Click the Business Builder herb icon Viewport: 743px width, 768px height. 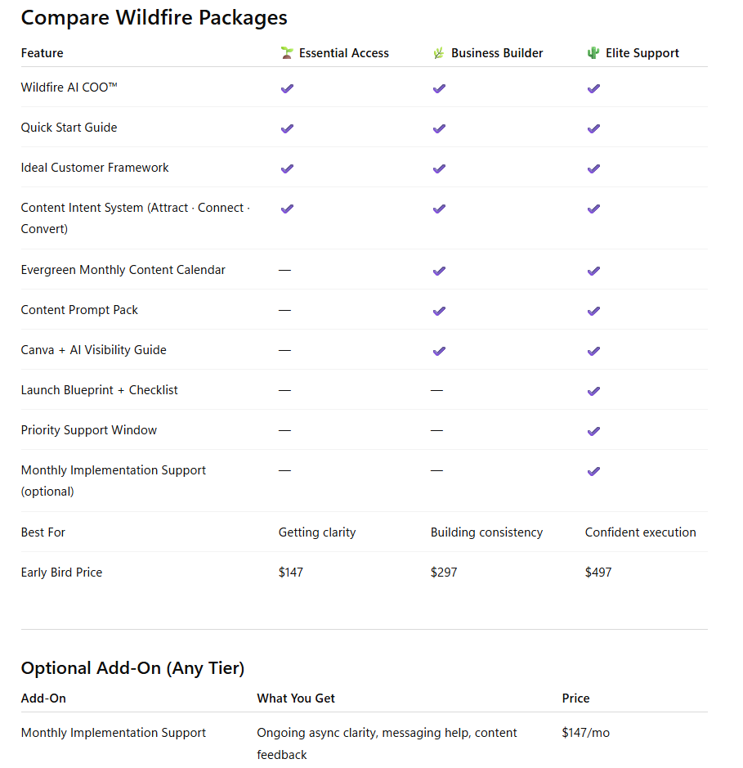coord(439,53)
